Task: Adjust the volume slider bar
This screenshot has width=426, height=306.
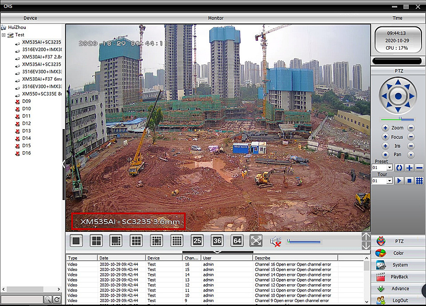Action: click(304, 242)
